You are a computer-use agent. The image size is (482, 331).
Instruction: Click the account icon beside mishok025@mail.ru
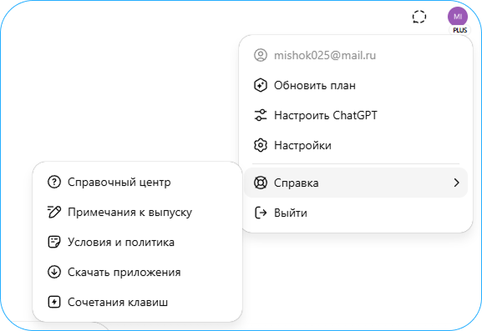(261, 55)
